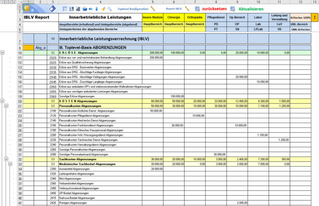
Task: Open Toplevel Konfiguration with pencil icon
Action: pos(153,8)
